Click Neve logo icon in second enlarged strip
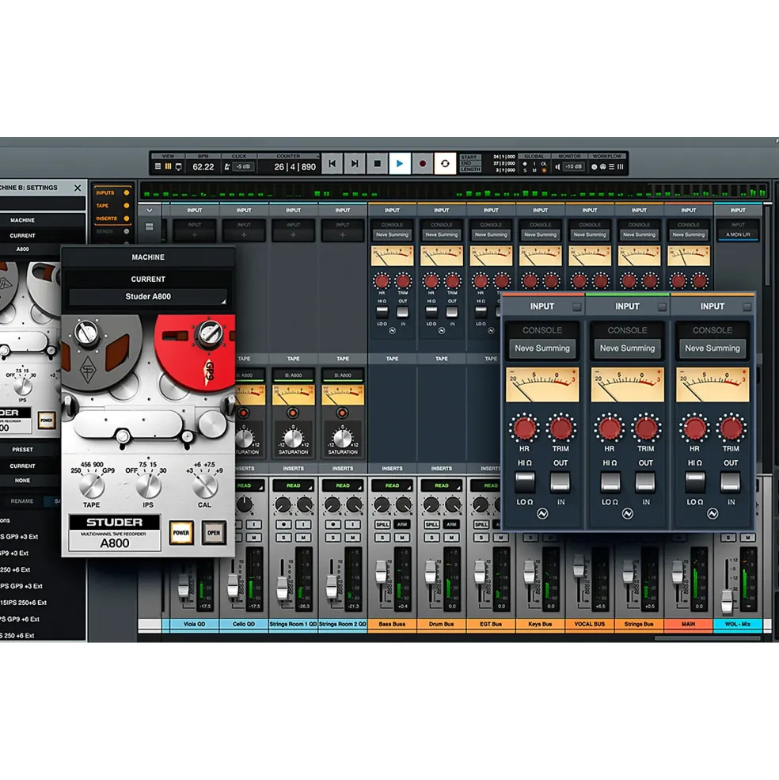 click(x=627, y=513)
